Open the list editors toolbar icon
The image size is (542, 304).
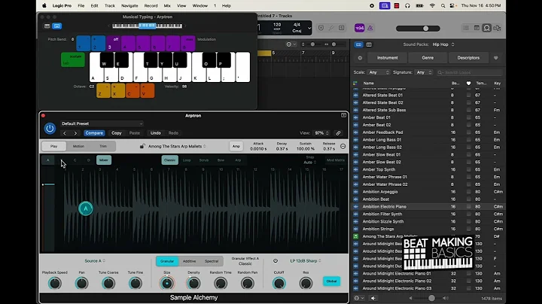point(466,28)
